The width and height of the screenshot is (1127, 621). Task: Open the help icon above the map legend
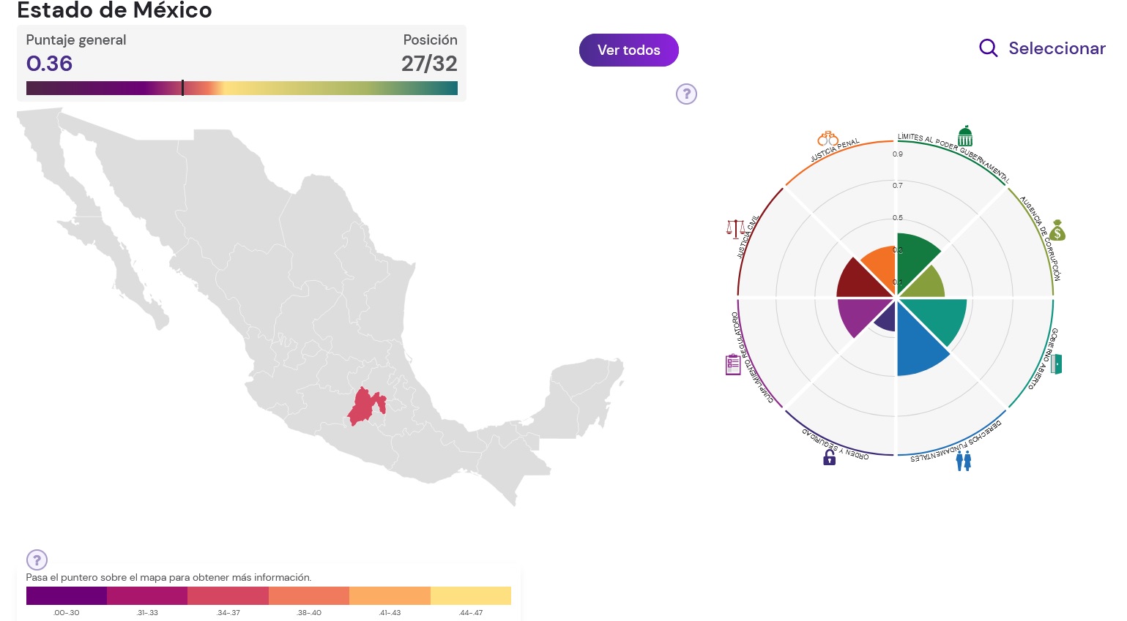[x=37, y=560]
